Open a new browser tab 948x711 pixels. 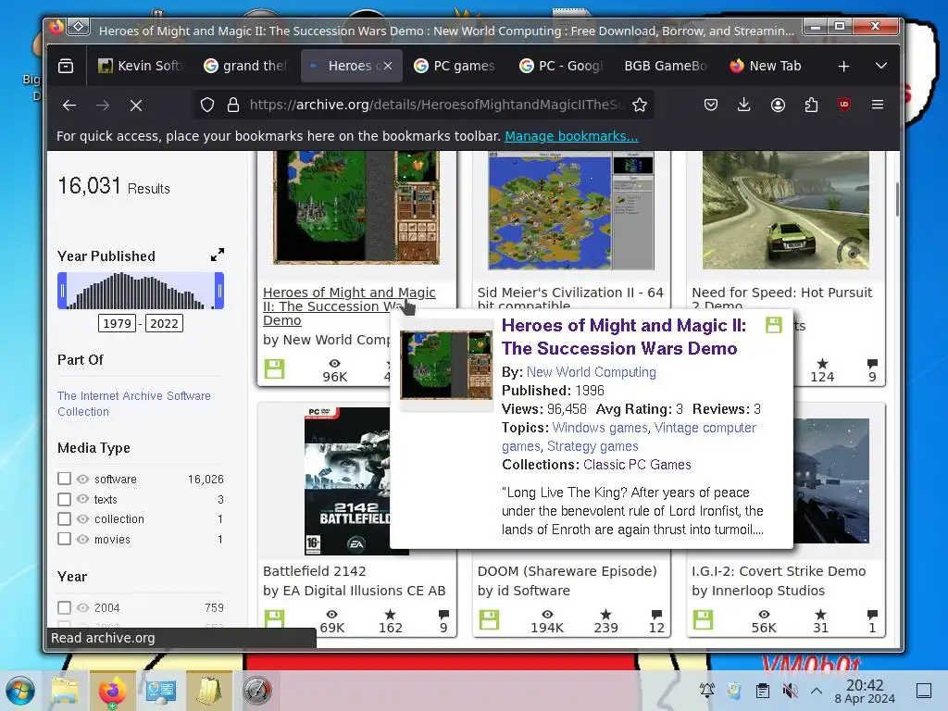[x=844, y=66]
